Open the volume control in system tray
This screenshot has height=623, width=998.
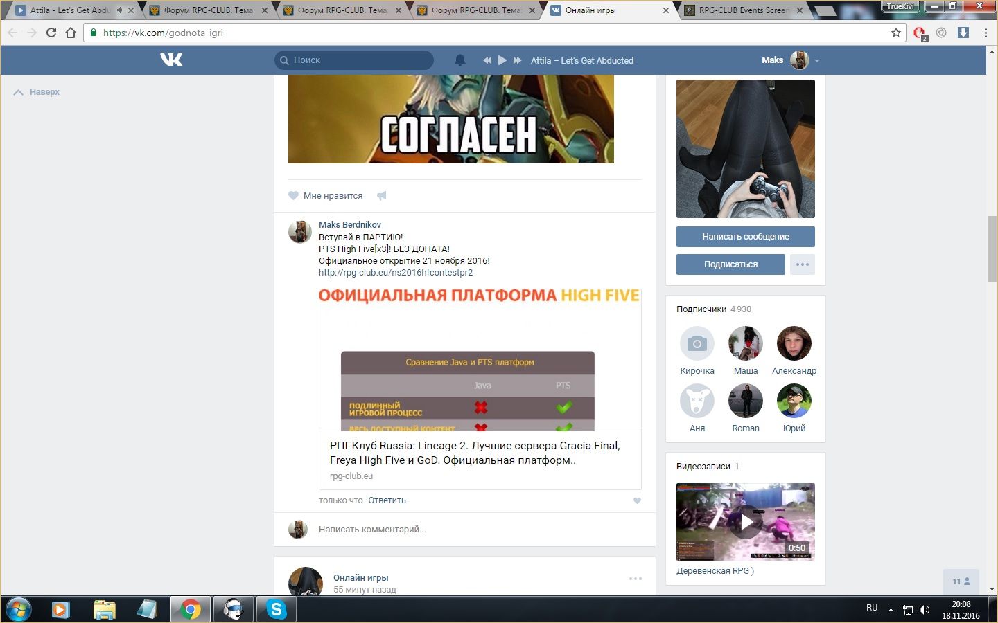pos(925,610)
